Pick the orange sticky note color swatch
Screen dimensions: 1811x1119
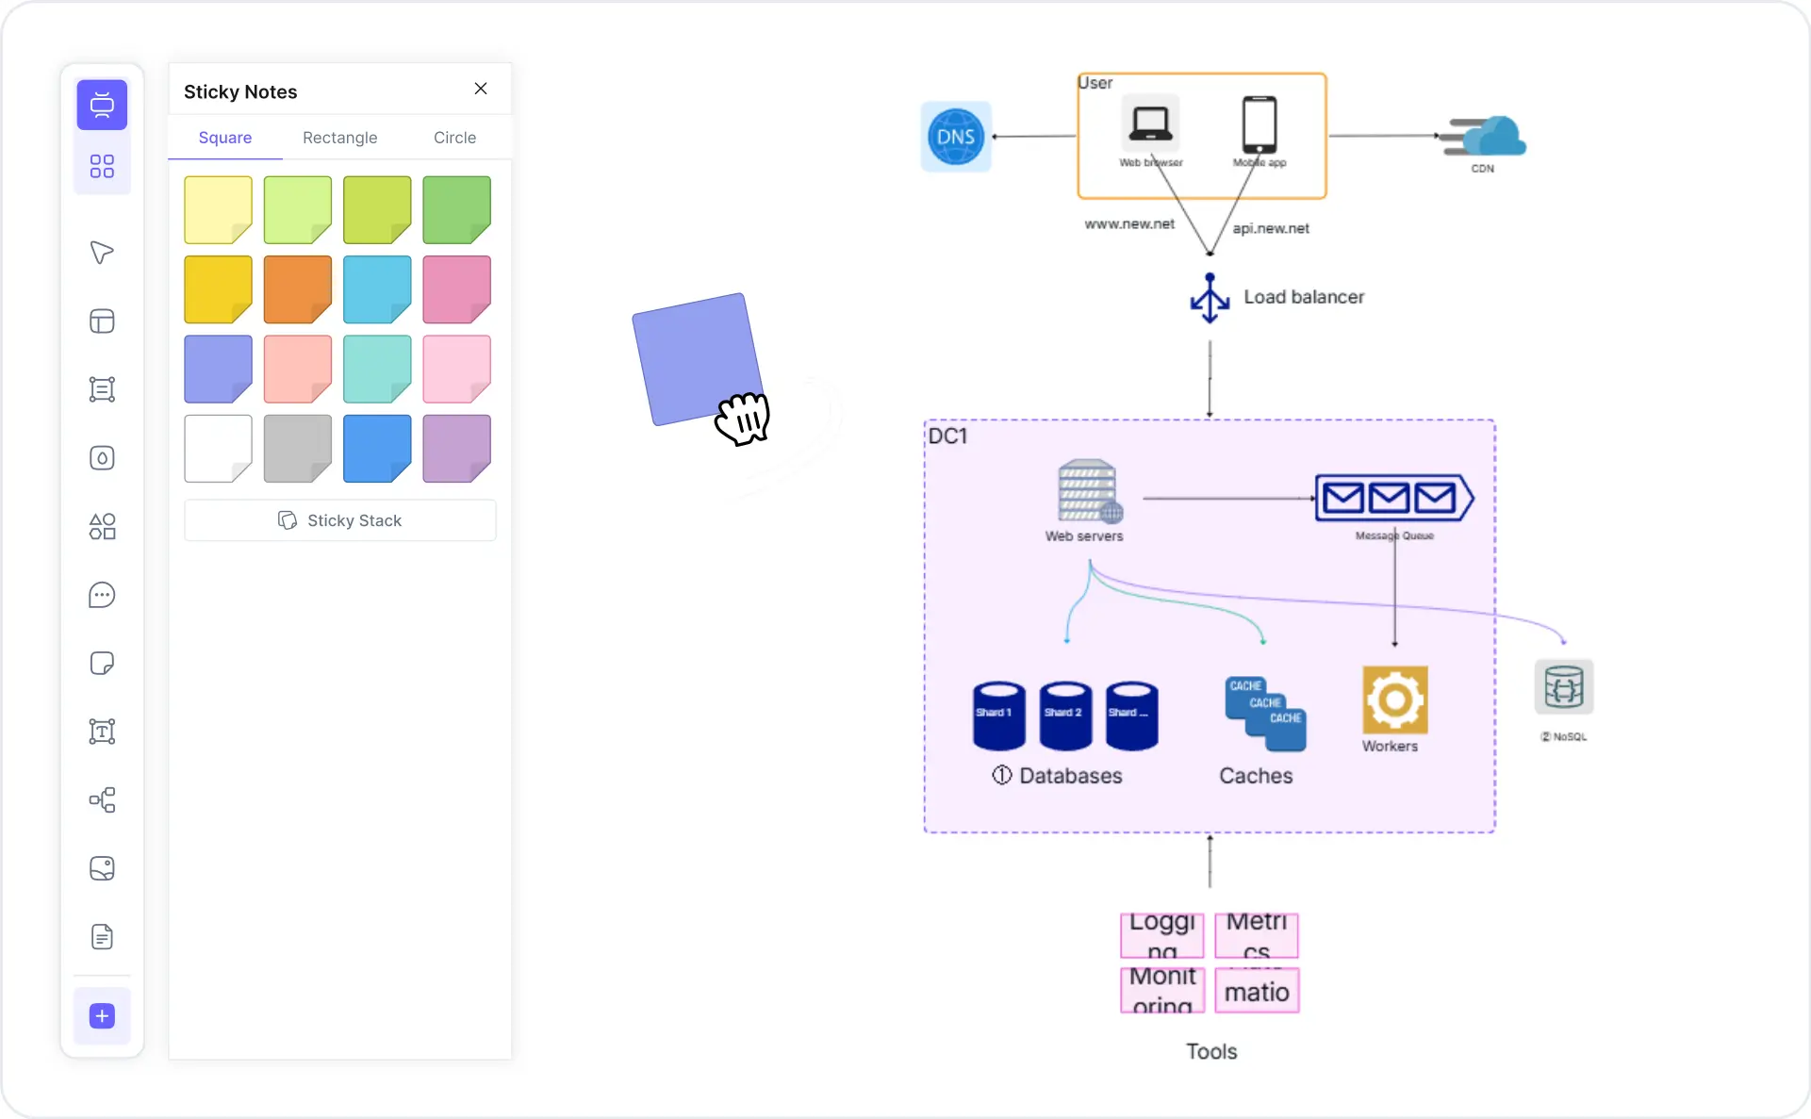coord(297,289)
